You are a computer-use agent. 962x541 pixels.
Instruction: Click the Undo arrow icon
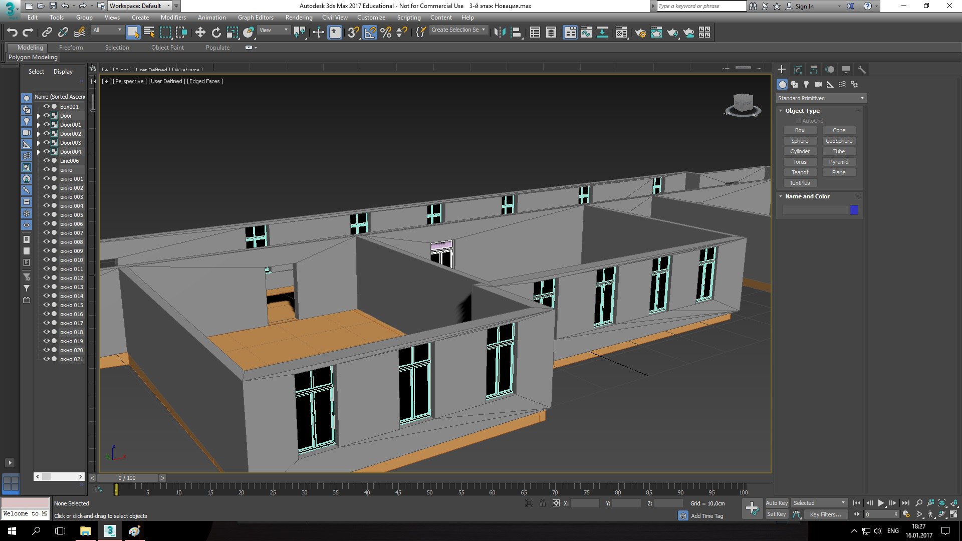pos(12,33)
